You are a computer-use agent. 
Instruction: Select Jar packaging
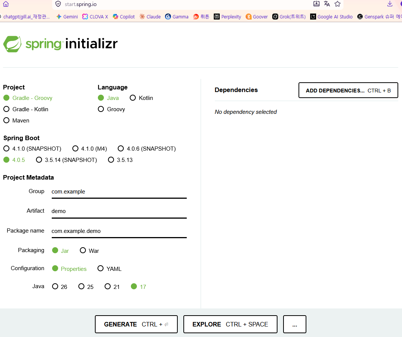(60, 251)
